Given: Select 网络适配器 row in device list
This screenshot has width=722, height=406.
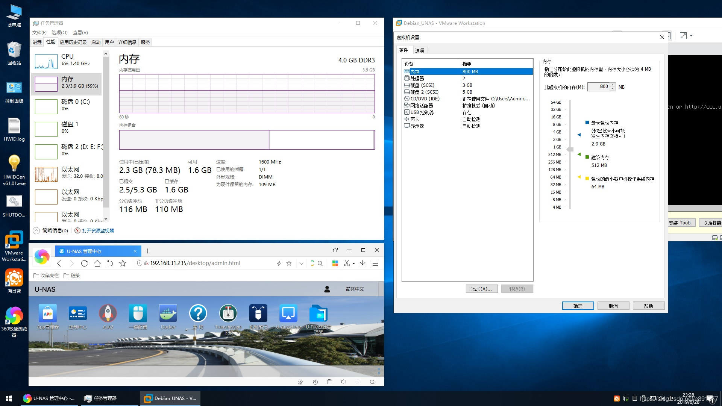Looking at the screenshot, I should 468,106.
